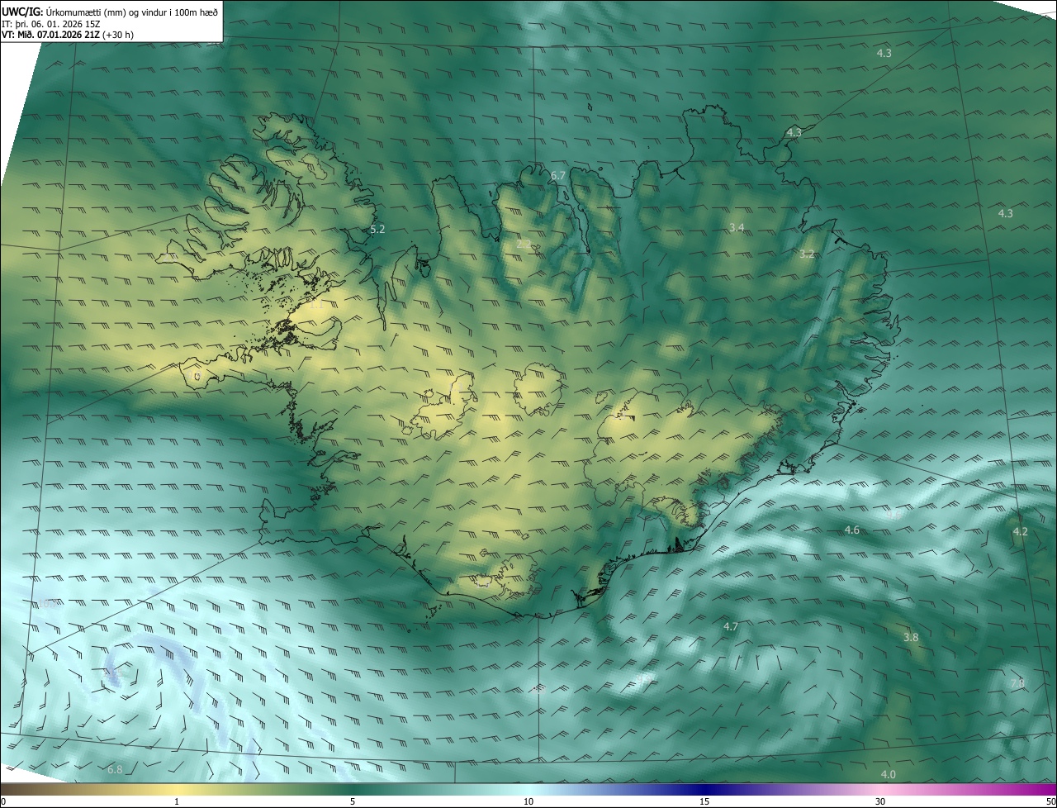The image size is (1057, 808).
Task: Click the '1' tick on the color scale
Action: click(177, 802)
